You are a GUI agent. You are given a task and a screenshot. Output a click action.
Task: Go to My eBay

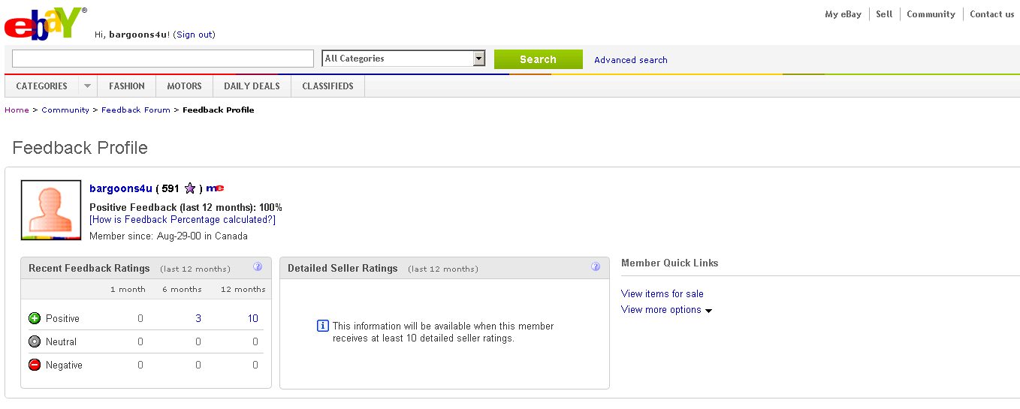pos(843,14)
